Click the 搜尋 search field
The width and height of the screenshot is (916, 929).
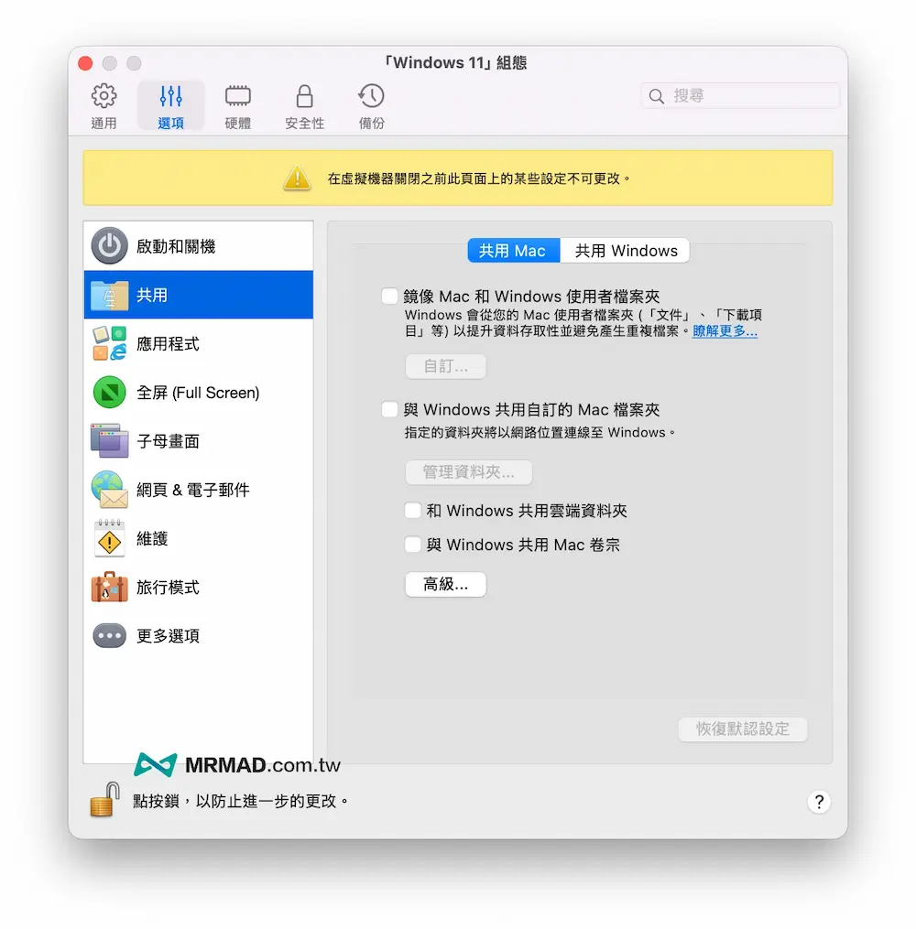tap(740, 95)
